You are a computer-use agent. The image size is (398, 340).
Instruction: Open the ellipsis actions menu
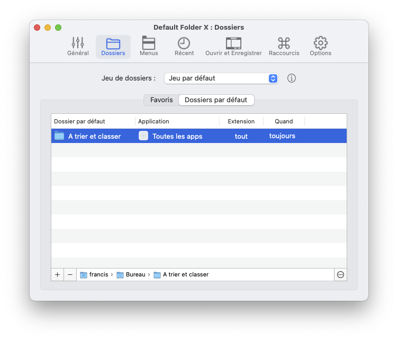[340, 274]
